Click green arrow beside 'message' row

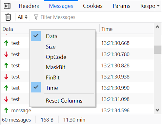click(x=6, y=110)
